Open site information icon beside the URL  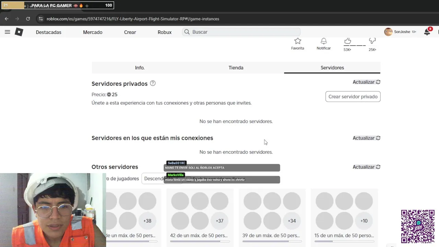tap(41, 19)
